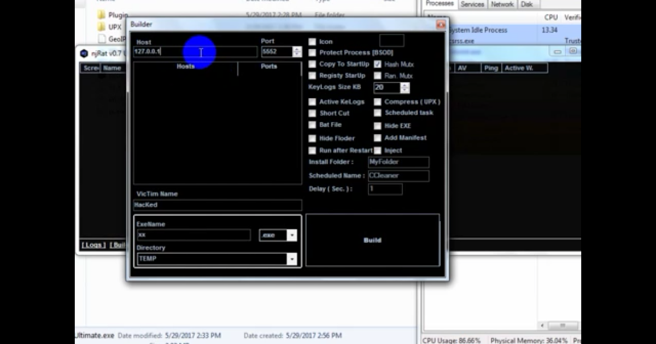The height and width of the screenshot is (344, 656).
Task: Toggle the Hide EXE checkbox
Action: coord(377,126)
